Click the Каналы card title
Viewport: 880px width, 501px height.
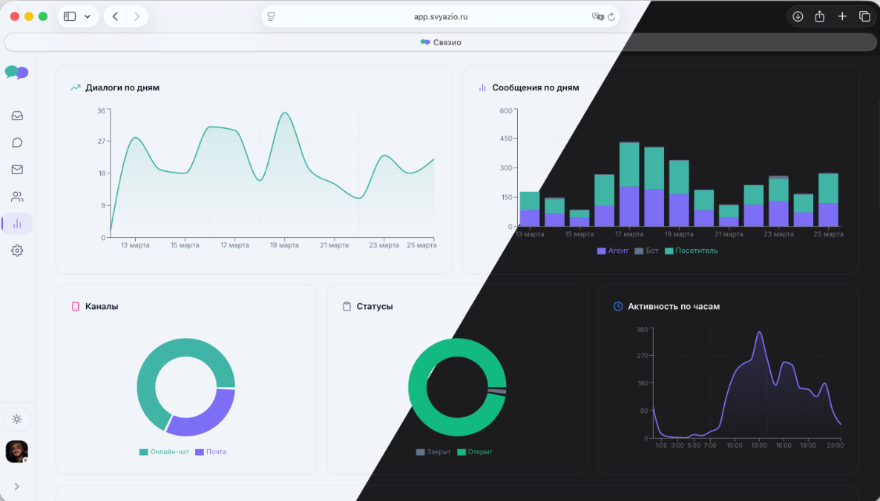102,307
